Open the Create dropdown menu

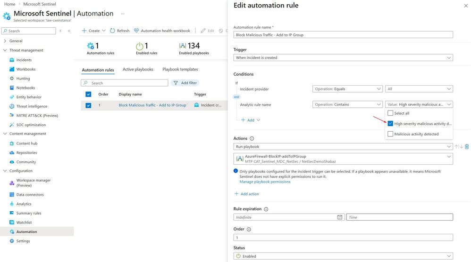pos(94,31)
